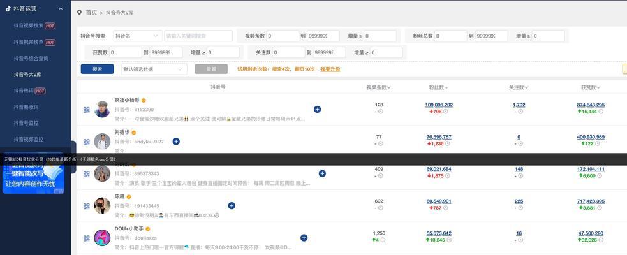Click verified badge next to 疯狂小杨哥
The height and width of the screenshot is (255, 627).
pos(143,100)
